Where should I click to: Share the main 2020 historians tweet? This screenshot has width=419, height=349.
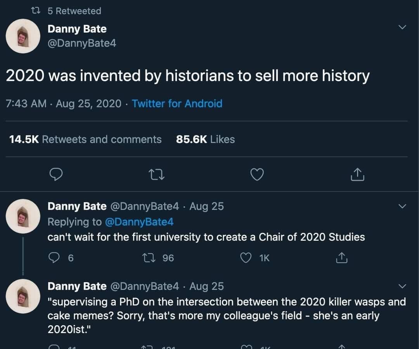click(x=357, y=175)
